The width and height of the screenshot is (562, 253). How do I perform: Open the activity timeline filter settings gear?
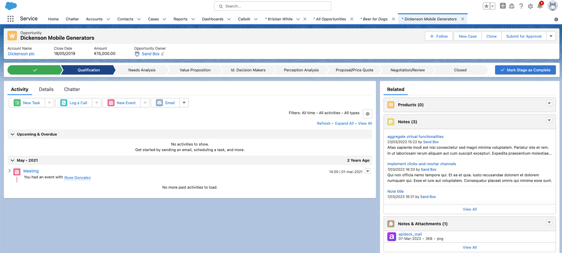pyautogui.click(x=368, y=114)
